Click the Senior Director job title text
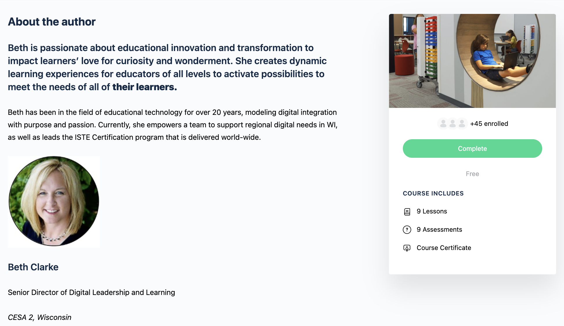Viewport: 564px width, 326px height. 91,292
